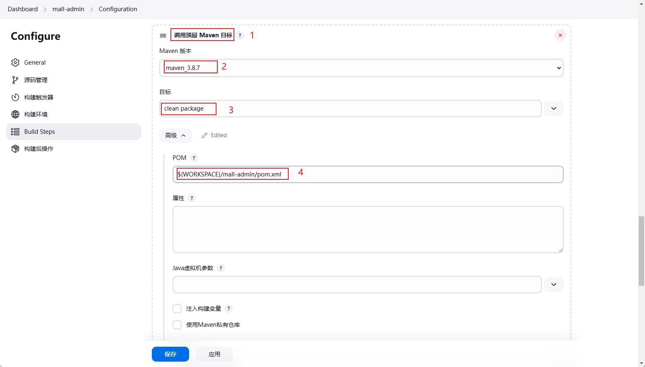
Task: Enable the 注入构建变量 checkbox
Action: pos(177,309)
